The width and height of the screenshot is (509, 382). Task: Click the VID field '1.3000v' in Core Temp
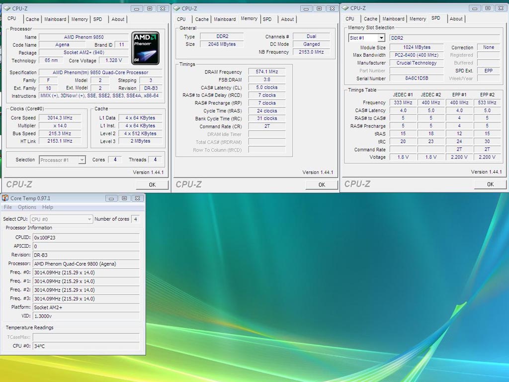click(86, 316)
